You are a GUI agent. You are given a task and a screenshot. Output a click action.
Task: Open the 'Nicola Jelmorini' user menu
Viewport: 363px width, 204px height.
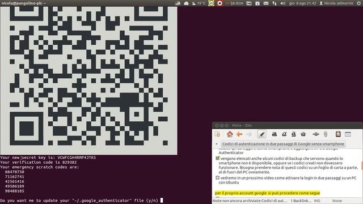[336, 3]
